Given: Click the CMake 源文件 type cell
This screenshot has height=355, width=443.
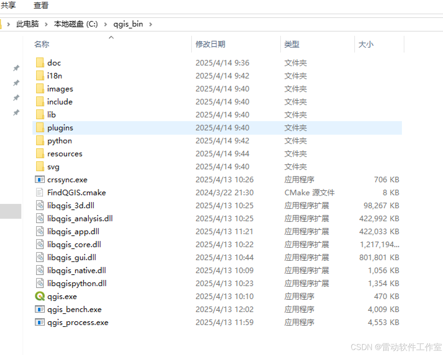Looking at the screenshot, I should point(309,192).
